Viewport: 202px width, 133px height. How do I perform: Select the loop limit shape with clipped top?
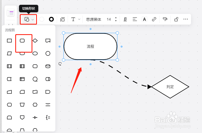point(9,118)
